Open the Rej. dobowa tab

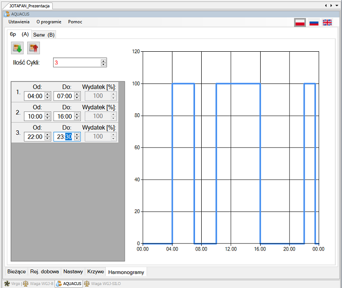(x=44, y=271)
